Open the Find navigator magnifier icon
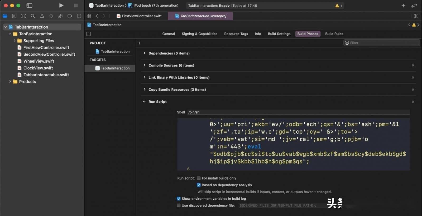This screenshot has width=422, height=216. 33,16
